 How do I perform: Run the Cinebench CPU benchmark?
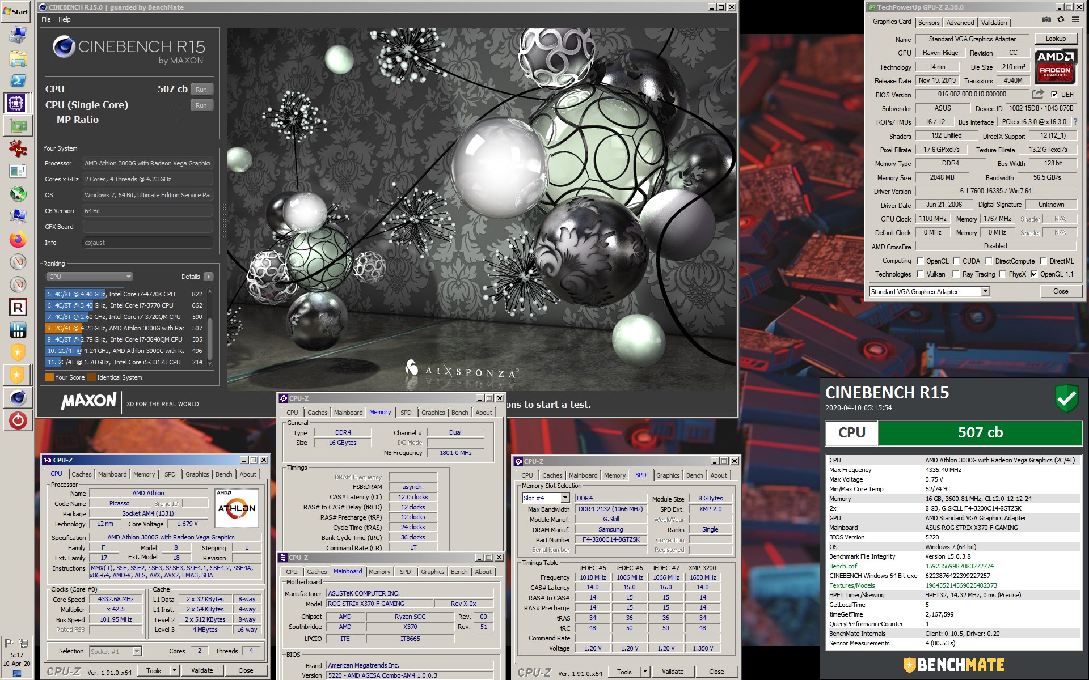pyautogui.click(x=201, y=90)
